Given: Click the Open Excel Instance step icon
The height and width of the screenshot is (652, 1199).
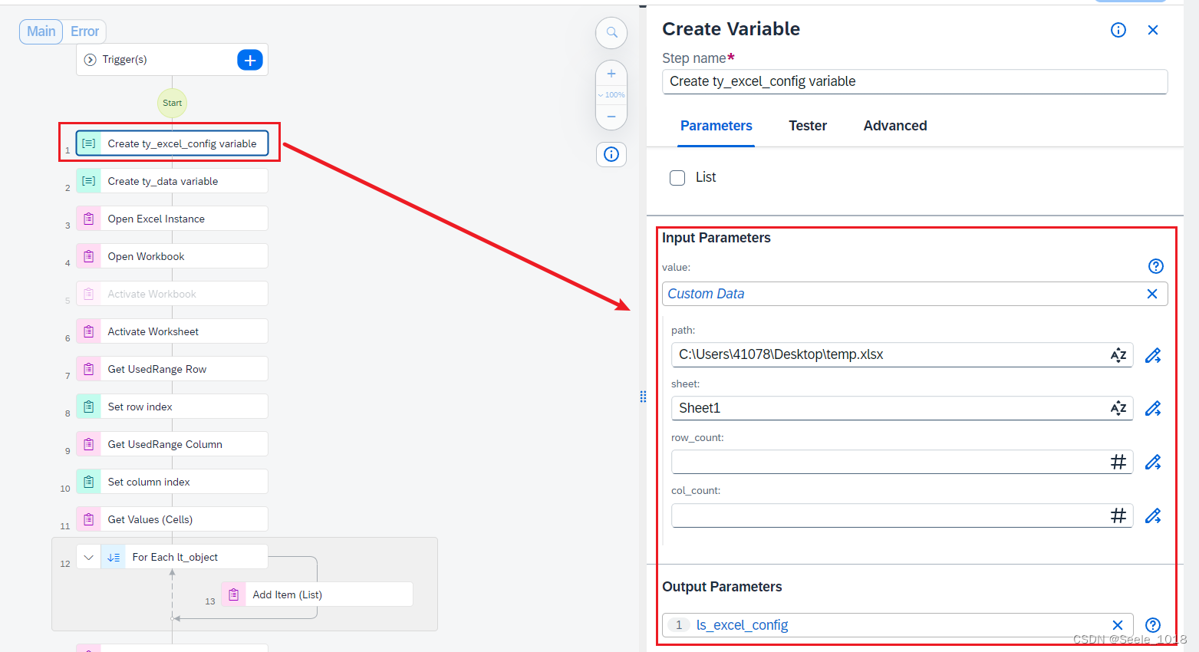Looking at the screenshot, I should point(89,219).
